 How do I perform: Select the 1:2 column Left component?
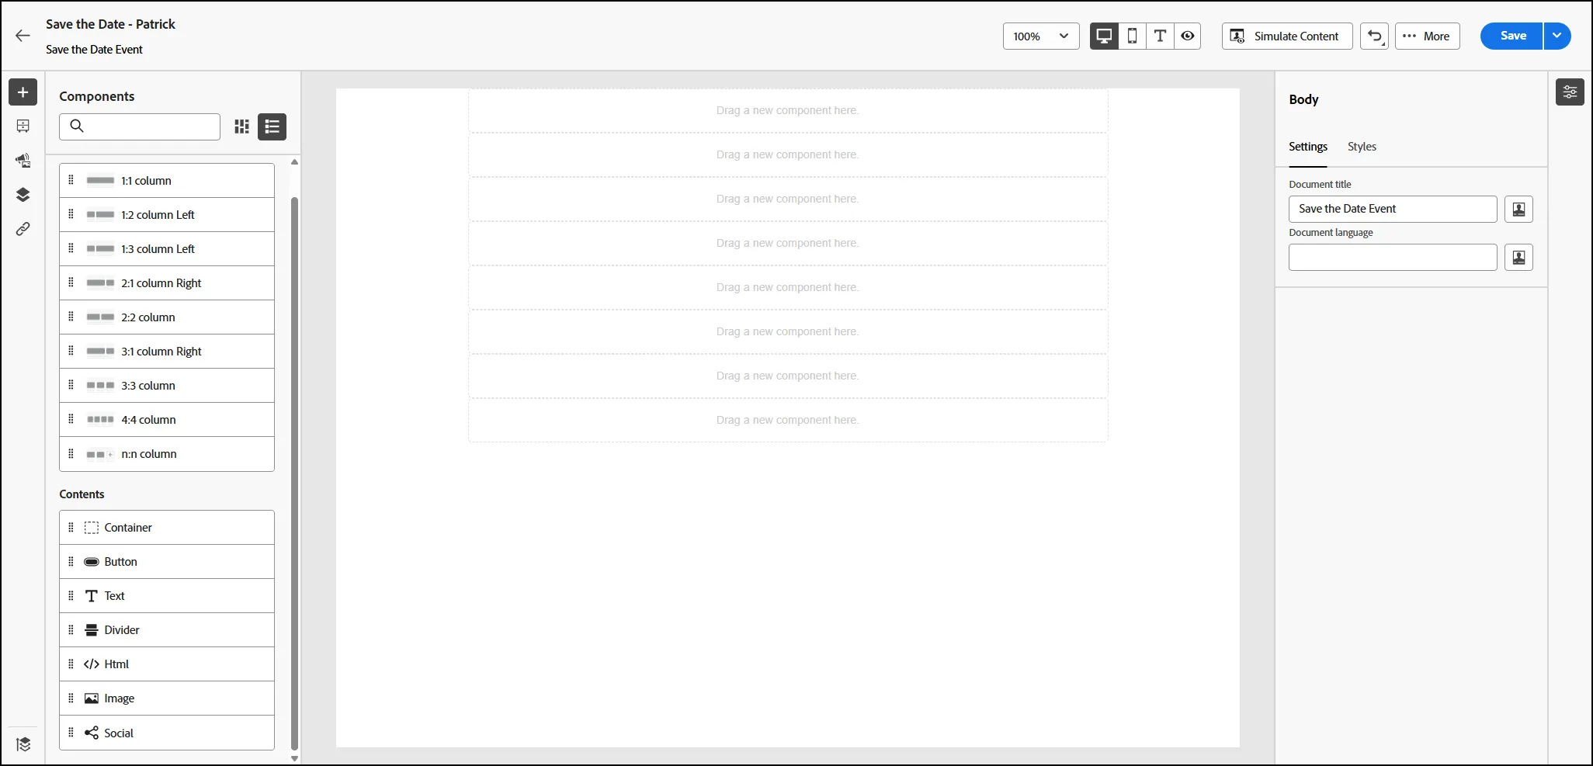coord(167,215)
